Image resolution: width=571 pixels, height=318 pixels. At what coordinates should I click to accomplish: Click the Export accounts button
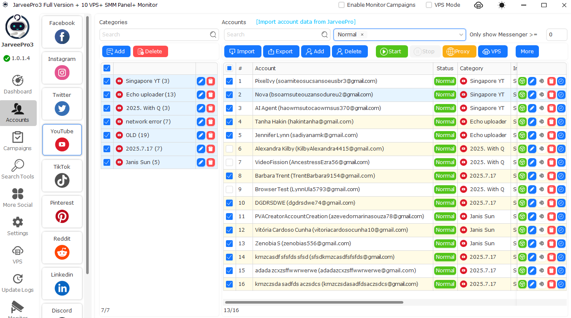(x=281, y=52)
